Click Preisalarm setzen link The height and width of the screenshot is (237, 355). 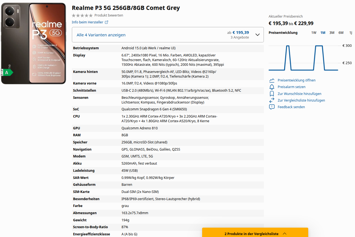pos(292,87)
